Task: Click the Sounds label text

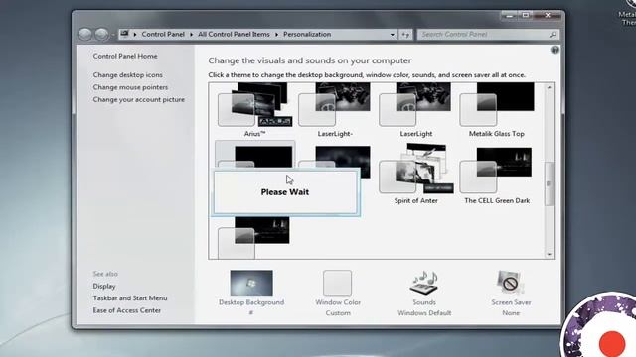Action: tap(424, 302)
